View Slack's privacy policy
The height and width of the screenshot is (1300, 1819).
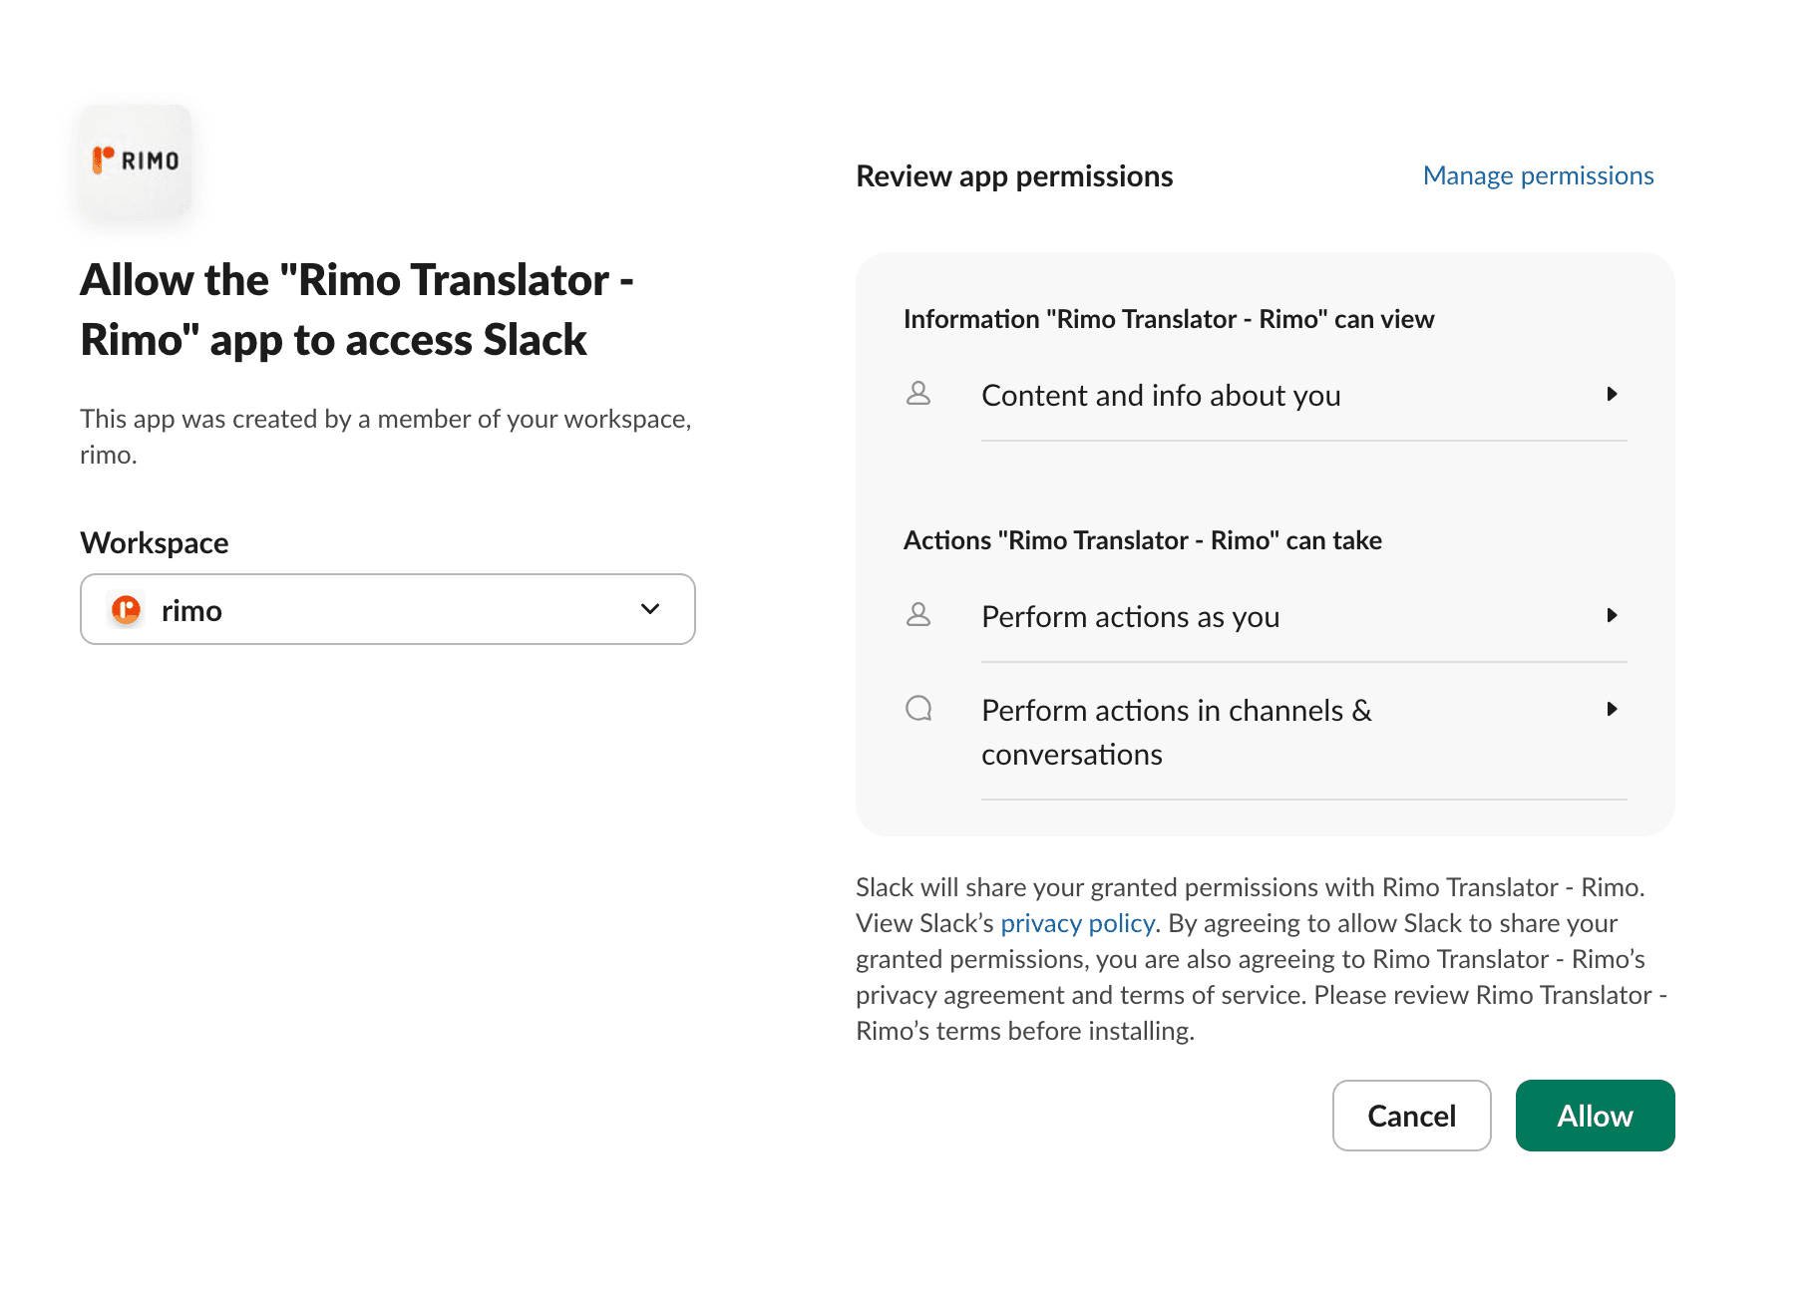click(x=1077, y=923)
